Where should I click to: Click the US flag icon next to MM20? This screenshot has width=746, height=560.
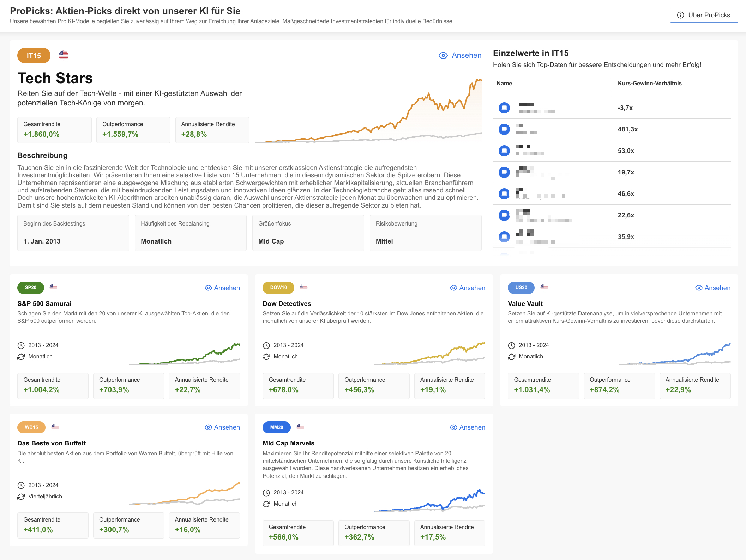(x=300, y=427)
